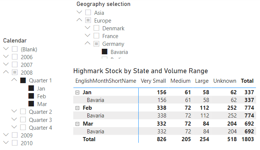Expand the 2010 year chevron
Image resolution: width=260 pixels, height=150 pixels.
click(x=6, y=143)
